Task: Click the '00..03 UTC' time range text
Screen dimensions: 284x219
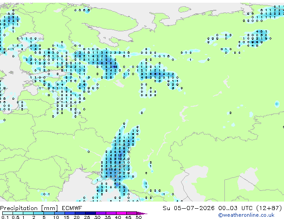Action: click(x=235, y=208)
